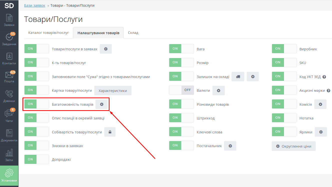The width and height of the screenshot is (332, 187).
Task: Open Дзвінки calls section
Action: point(9,96)
